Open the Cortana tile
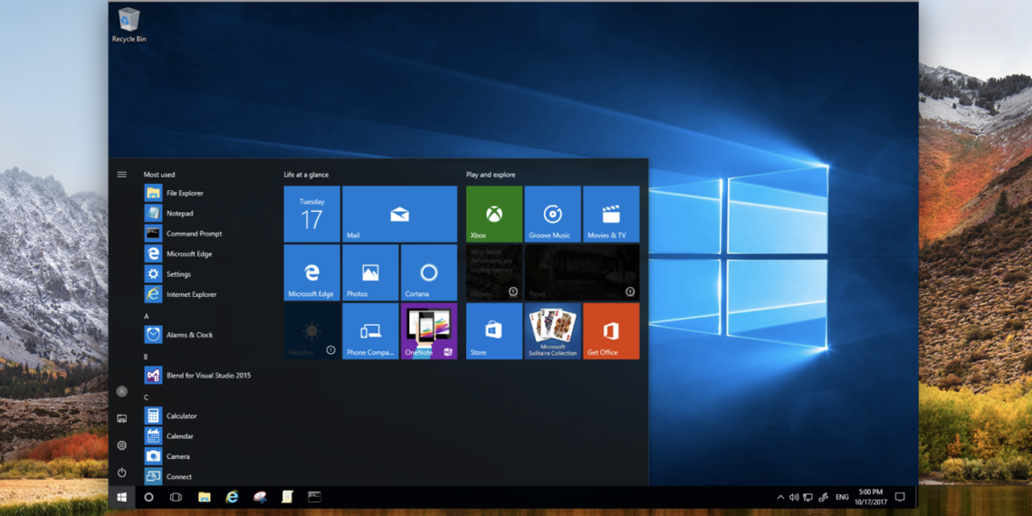 click(x=429, y=272)
